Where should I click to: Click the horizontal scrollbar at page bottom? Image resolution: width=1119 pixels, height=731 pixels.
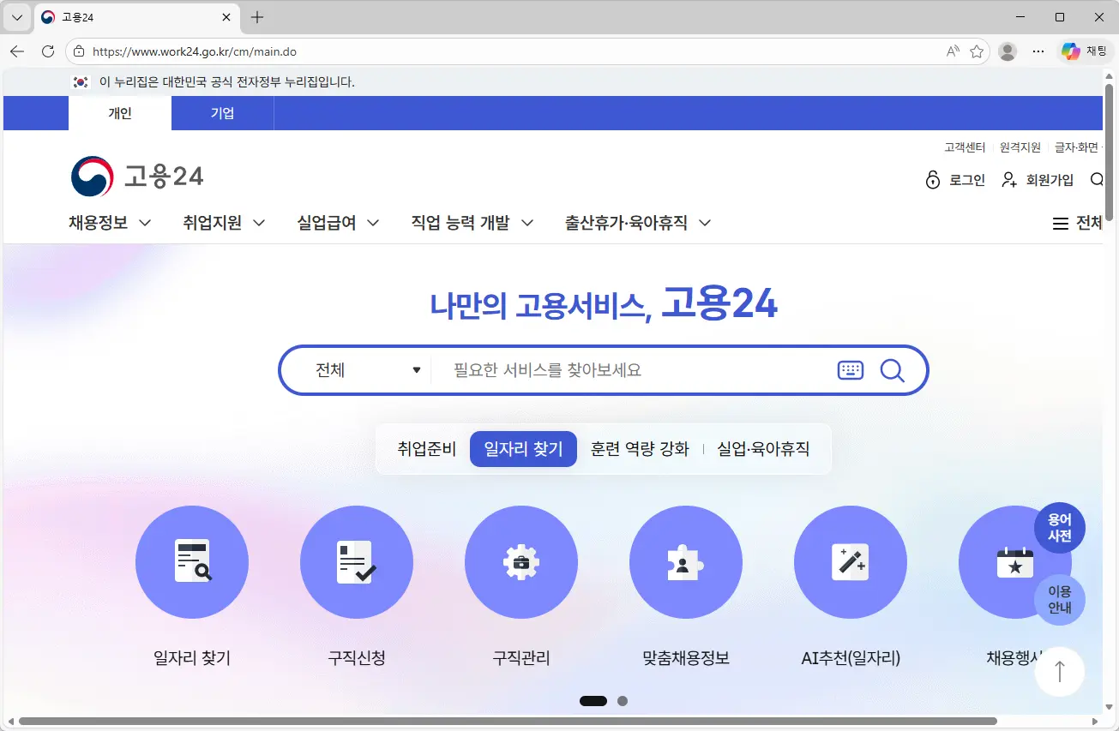point(508,722)
